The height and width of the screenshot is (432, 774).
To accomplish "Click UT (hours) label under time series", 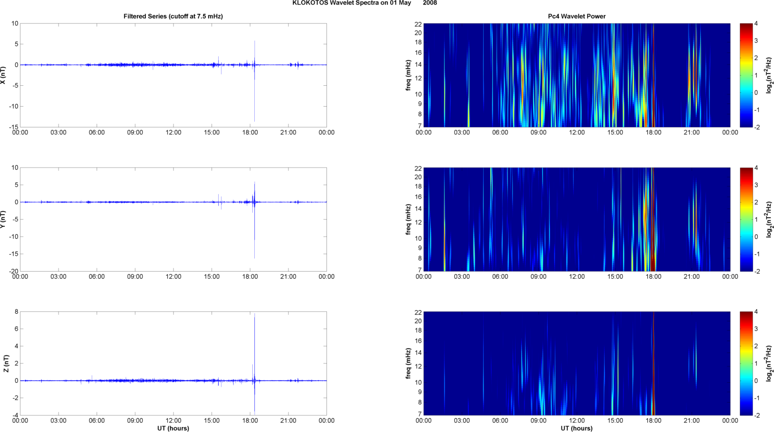I will click(173, 428).
